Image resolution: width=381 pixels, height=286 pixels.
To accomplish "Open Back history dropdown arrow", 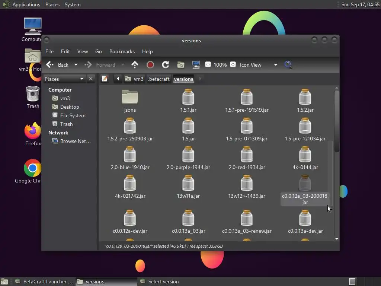I will coord(76,65).
